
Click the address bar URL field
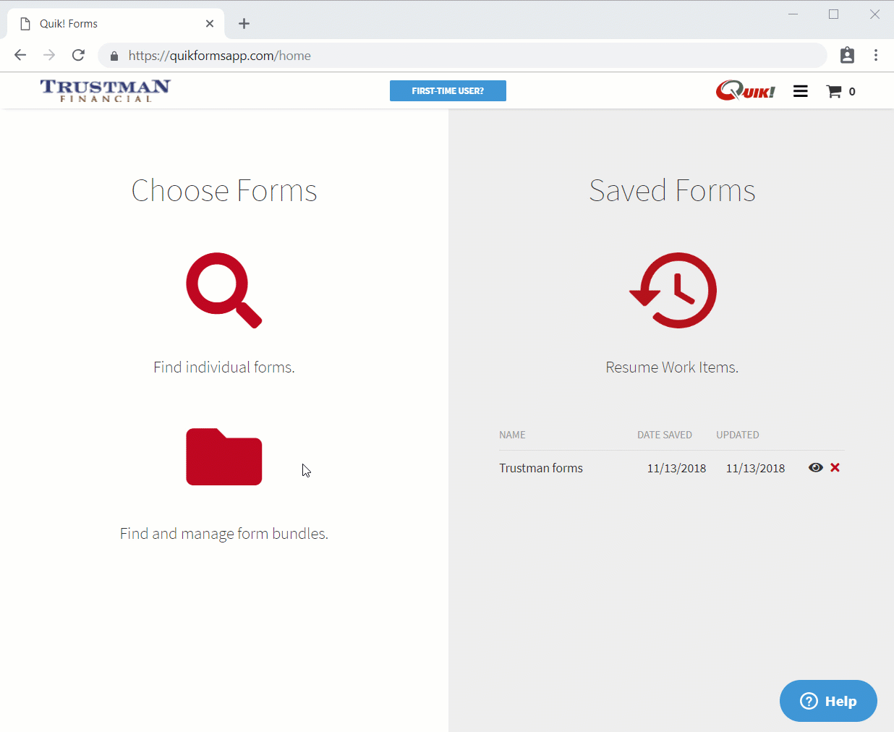[463, 56]
